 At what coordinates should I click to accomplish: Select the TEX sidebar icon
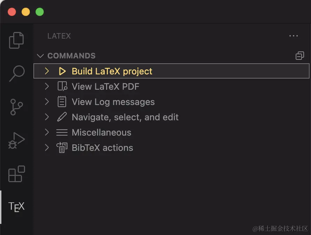point(16,206)
